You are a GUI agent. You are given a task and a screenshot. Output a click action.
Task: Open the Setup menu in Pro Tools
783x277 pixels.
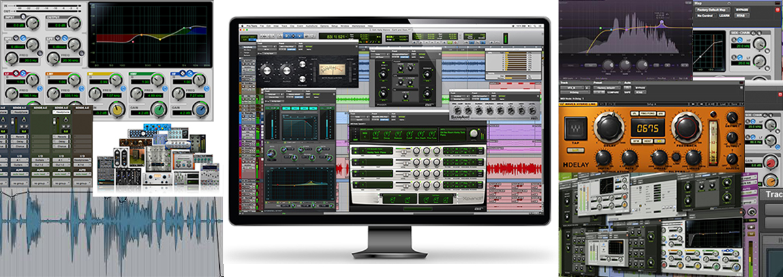click(x=334, y=25)
